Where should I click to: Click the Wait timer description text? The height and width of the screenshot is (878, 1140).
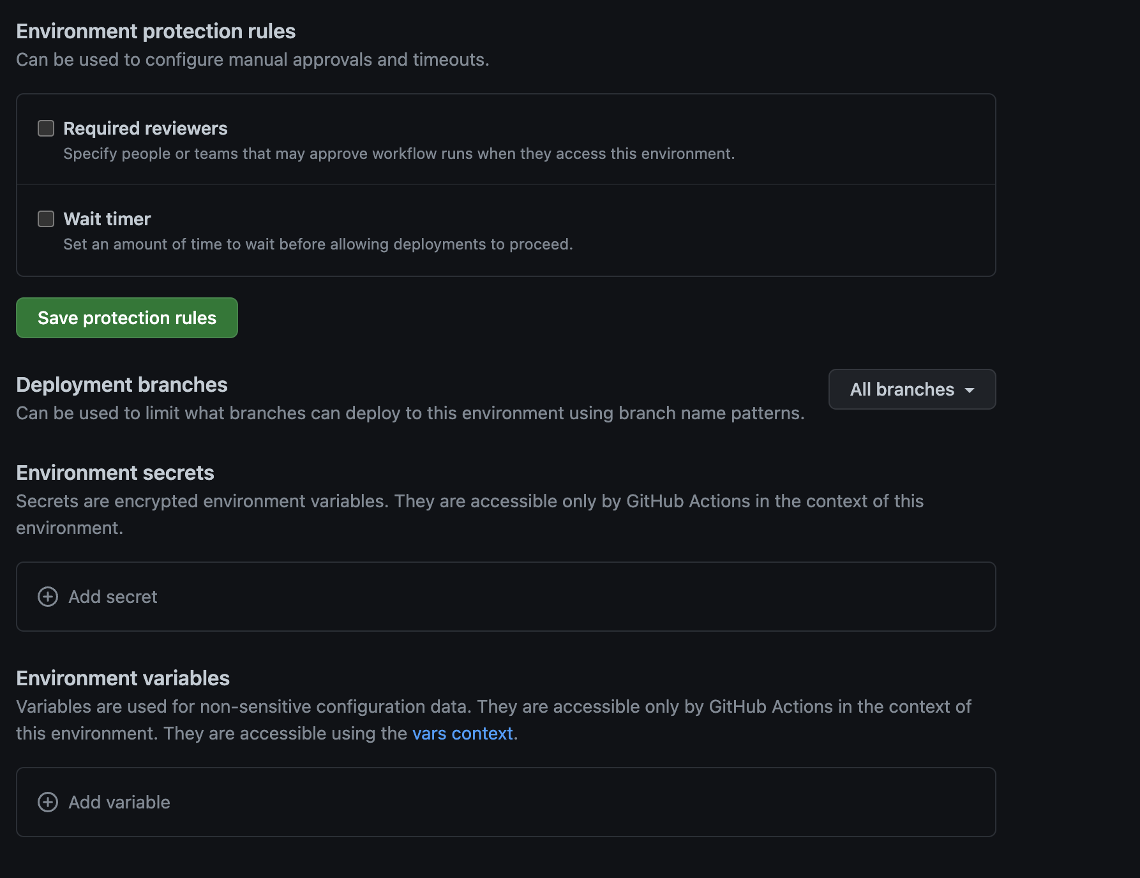pyautogui.click(x=318, y=244)
